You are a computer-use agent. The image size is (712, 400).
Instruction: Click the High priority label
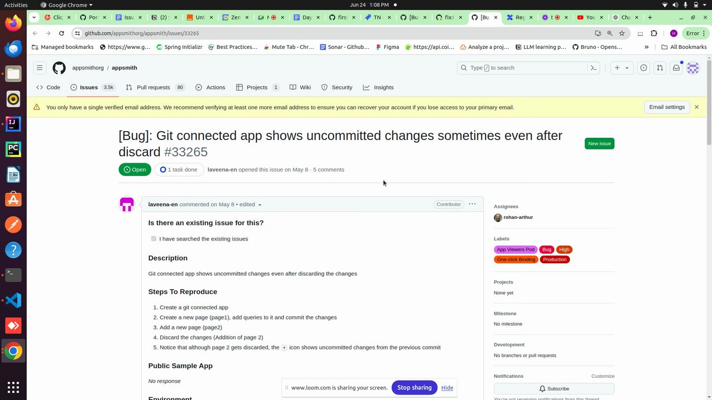564,249
